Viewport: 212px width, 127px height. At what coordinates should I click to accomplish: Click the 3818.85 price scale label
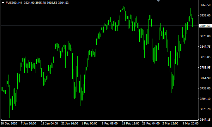pyautogui.click(x=205, y=57)
